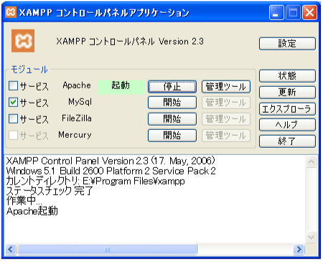
Task: Open ヘルプ help button
Action: (x=287, y=125)
